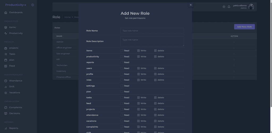The width and height of the screenshot is (272, 133).
Task: Open Vacations menu item
Action: (x=15, y=93)
